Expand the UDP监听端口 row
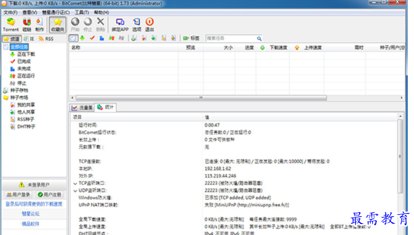 (x=75, y=191)
